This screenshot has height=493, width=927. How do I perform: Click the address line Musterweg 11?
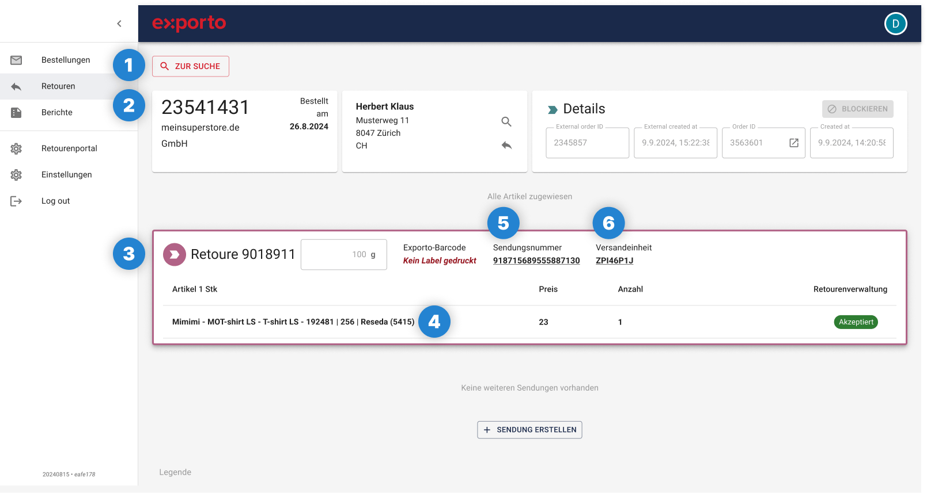[x=383, y=120]
